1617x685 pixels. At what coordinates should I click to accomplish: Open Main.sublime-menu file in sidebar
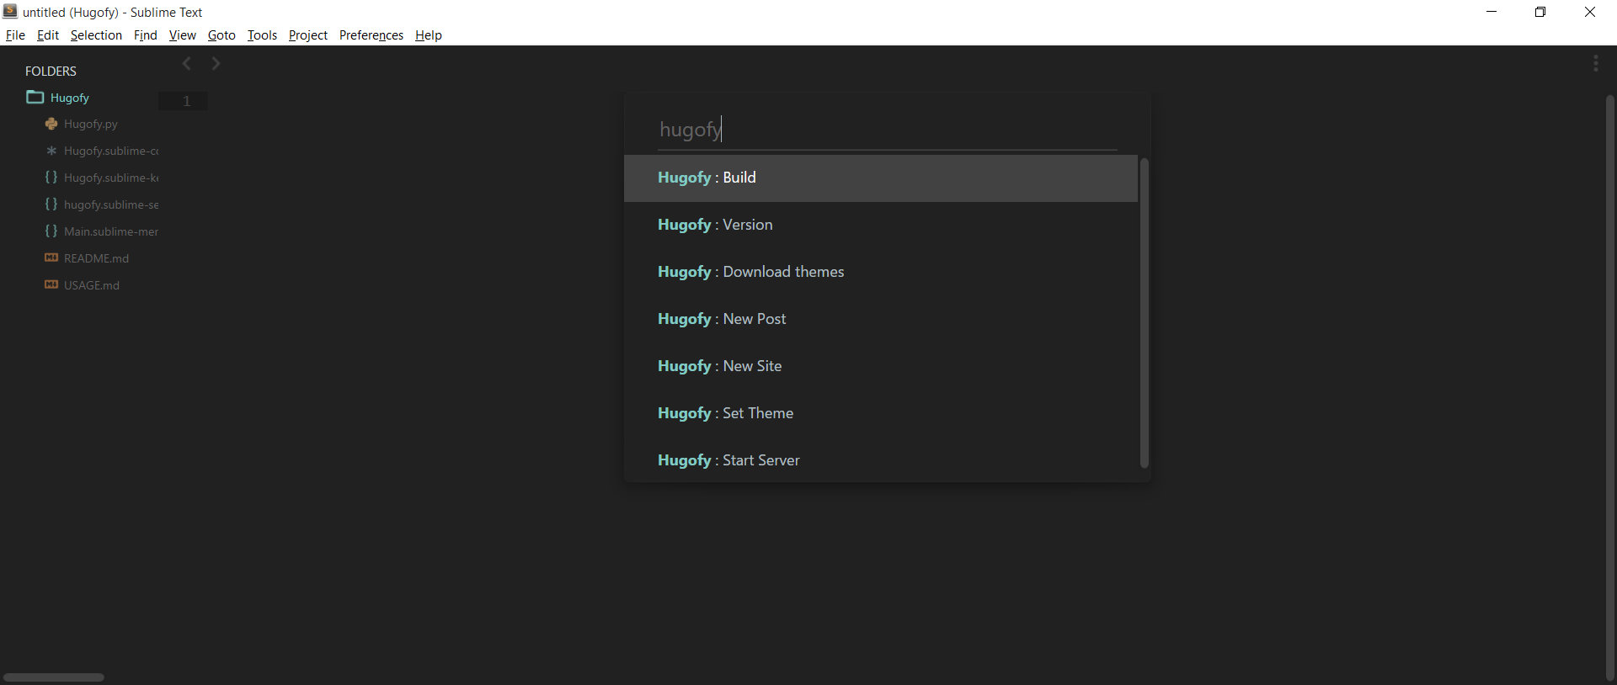pyautogui.click(x=111, y=231)
